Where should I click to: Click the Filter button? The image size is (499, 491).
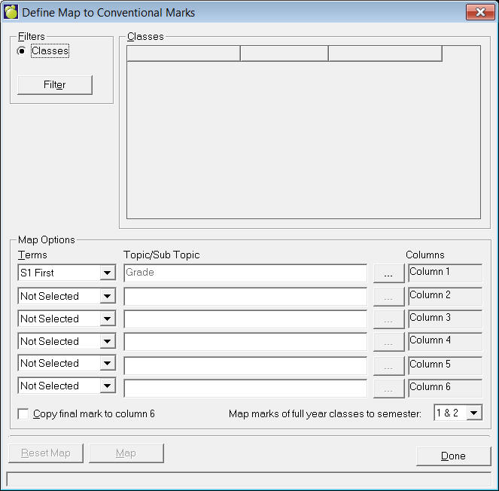(x=55, y=85)
